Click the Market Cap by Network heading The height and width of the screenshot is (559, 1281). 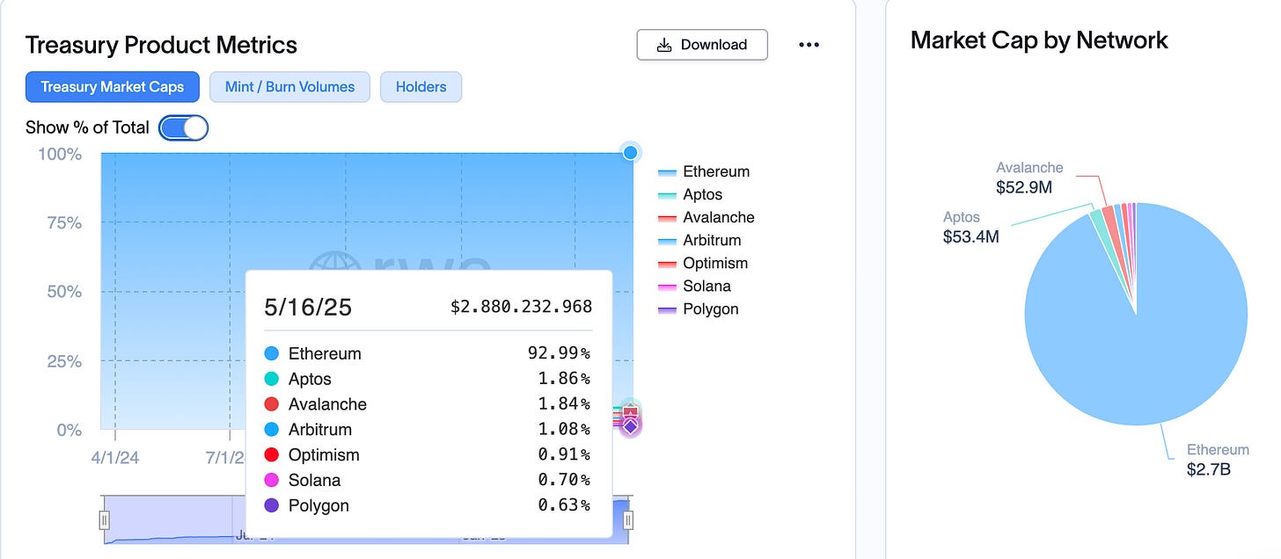(1039, 40)
